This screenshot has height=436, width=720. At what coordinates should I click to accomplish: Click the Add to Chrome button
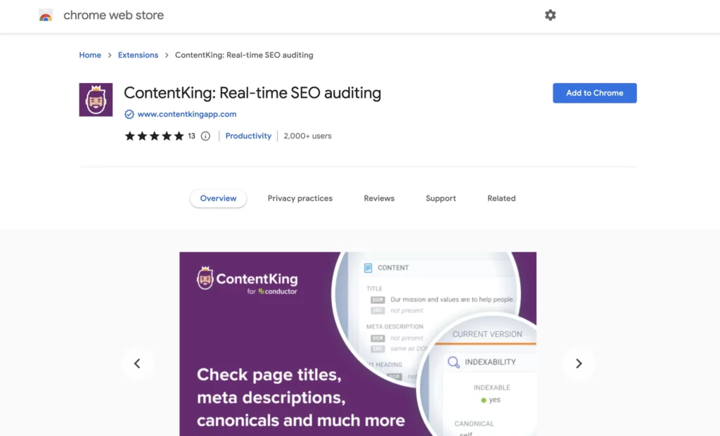pos(594,92)
